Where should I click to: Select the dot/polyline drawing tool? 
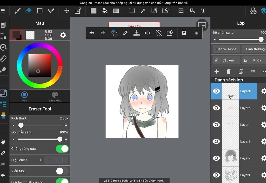pyautogui.click(x=51, y=11)
